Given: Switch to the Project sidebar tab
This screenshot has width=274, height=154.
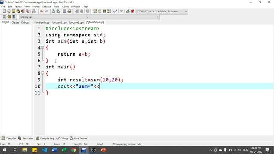Looking at the screenshot, I should (x=5, y=22).
